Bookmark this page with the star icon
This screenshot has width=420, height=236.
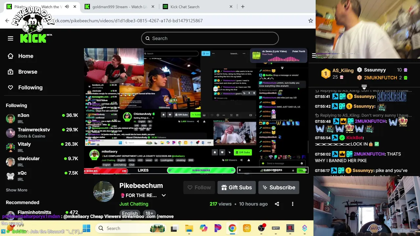(310, 21)
